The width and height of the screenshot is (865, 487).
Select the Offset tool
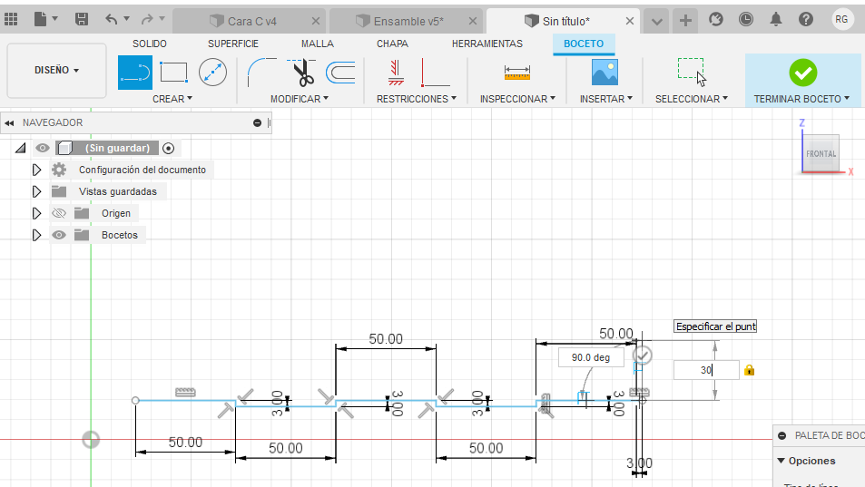click(x=340, y=73)
